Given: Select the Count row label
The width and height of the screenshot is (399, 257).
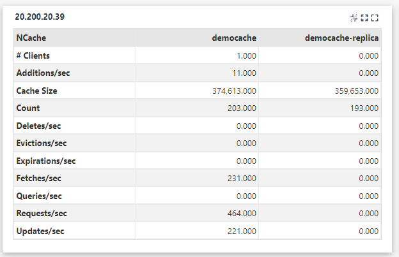Looking at the screenshot, I should [x=28, y=108].
